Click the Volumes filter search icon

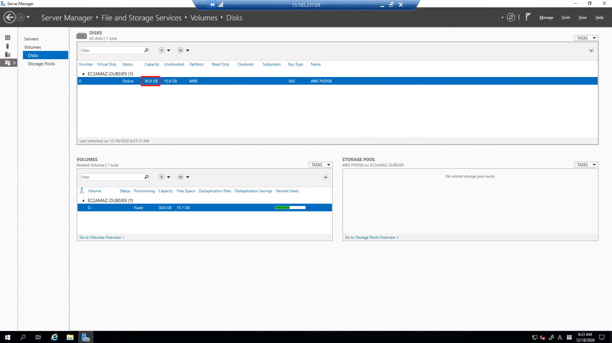tap(146, 177)
